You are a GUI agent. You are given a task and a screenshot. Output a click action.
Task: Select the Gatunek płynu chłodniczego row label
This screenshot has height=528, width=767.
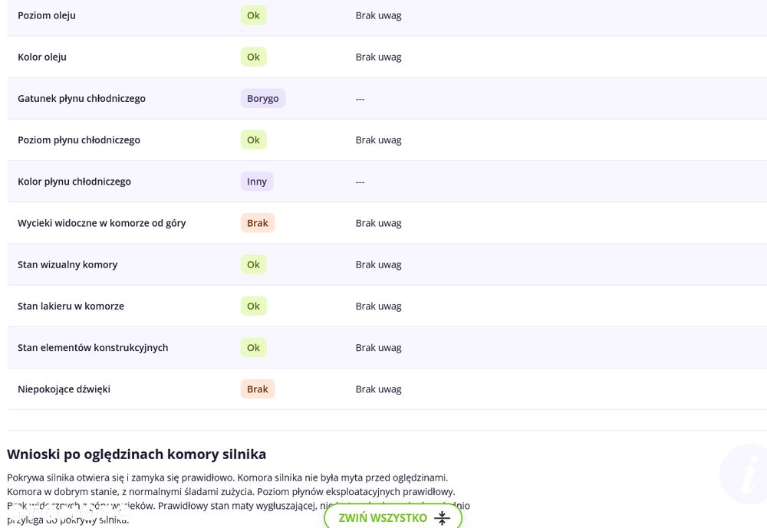pos(82,99)
